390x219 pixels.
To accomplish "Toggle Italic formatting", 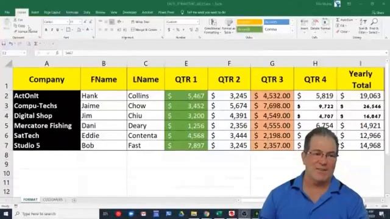I will 52,30.
